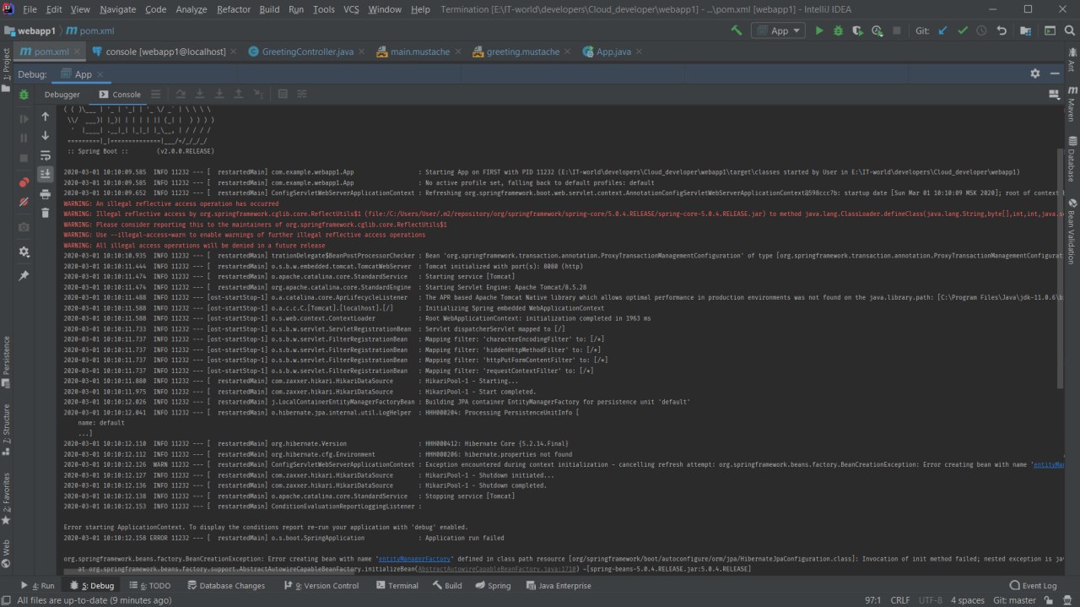Screen dimensions: 1080x607
Task: Change line separator CRLF in status bar
Action: point(900,600)
